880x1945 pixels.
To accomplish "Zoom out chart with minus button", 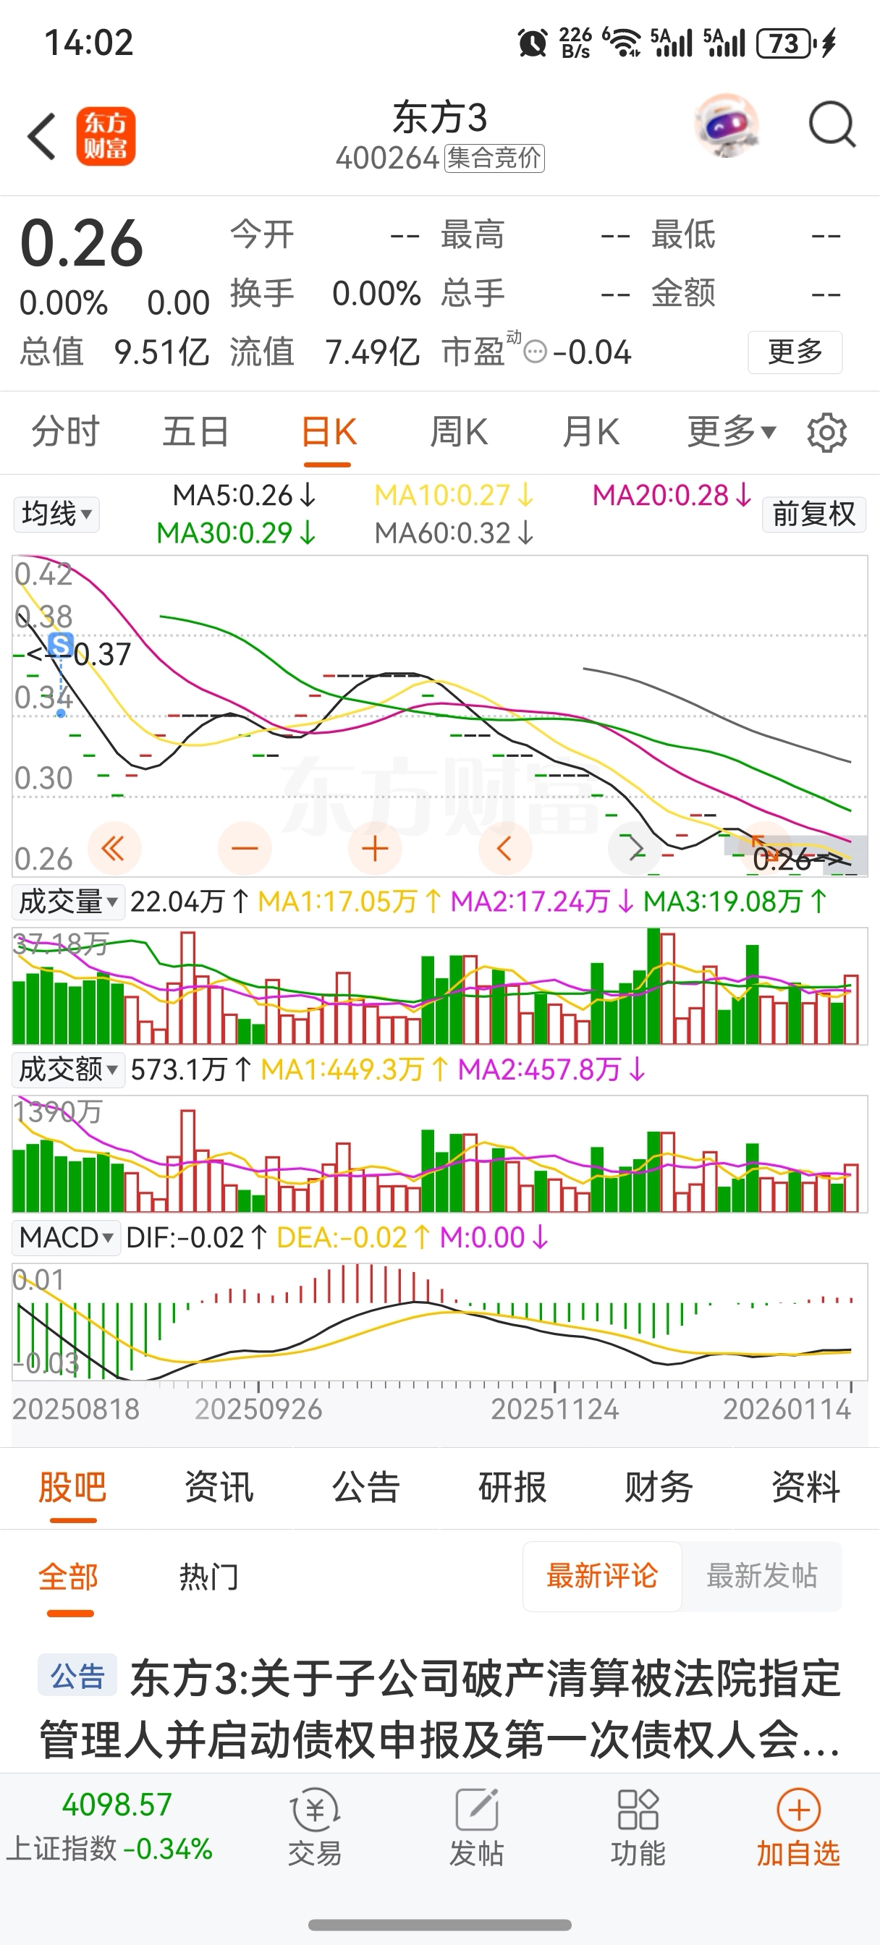I will (245, 849).
